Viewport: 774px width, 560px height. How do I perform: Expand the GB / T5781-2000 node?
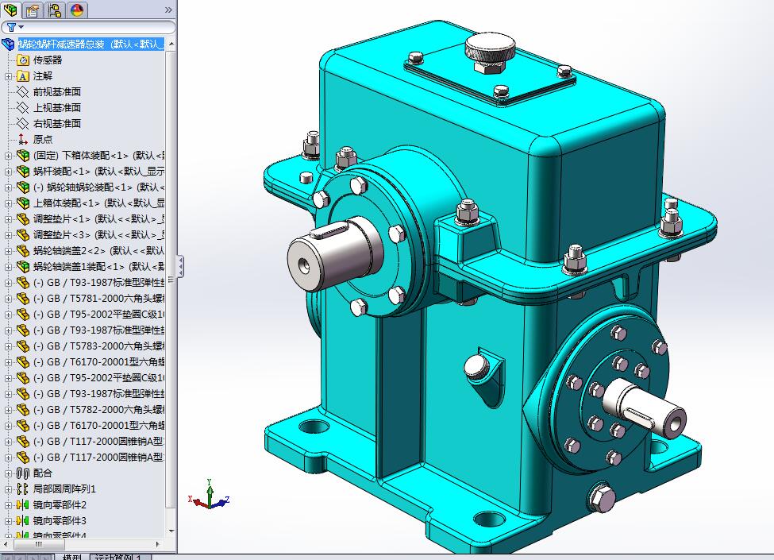8,299
